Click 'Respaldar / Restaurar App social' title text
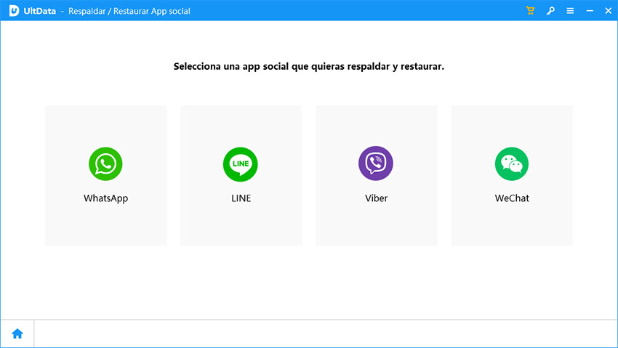 click(x=129, y=11)
